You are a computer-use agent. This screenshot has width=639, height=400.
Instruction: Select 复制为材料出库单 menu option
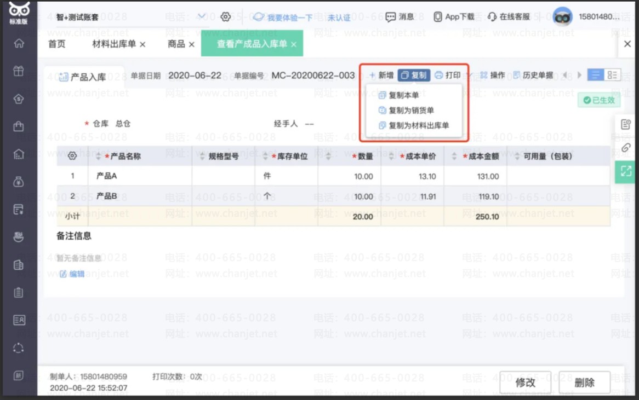[x=418, y=125]
